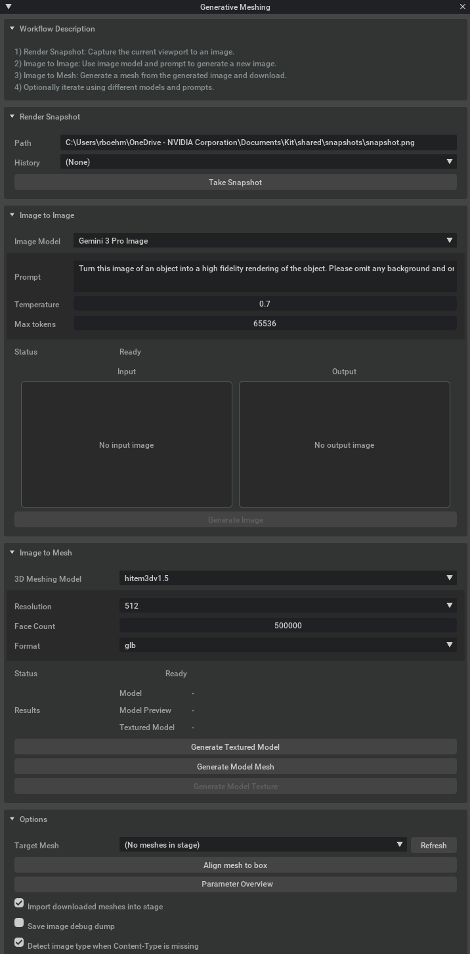
Task: Open the Format dropdown
Action: pos(288,645)
